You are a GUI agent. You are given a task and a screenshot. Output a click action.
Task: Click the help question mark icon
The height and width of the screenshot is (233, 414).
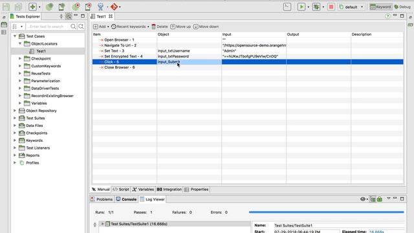[387, 16]
